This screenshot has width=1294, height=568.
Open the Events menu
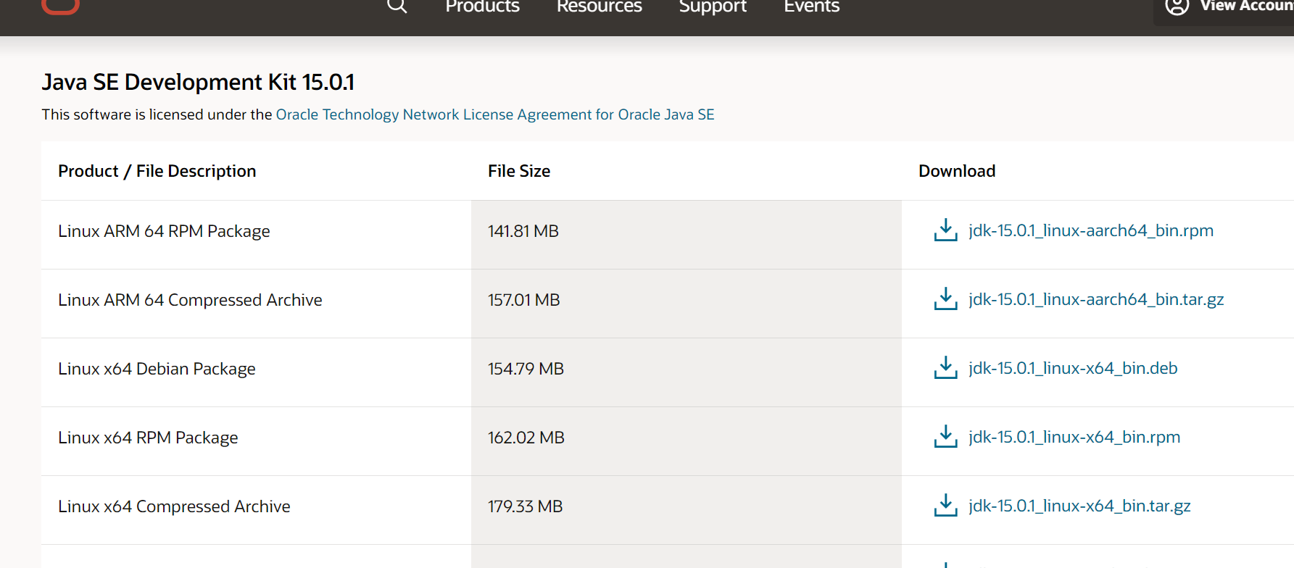point(811,7)
